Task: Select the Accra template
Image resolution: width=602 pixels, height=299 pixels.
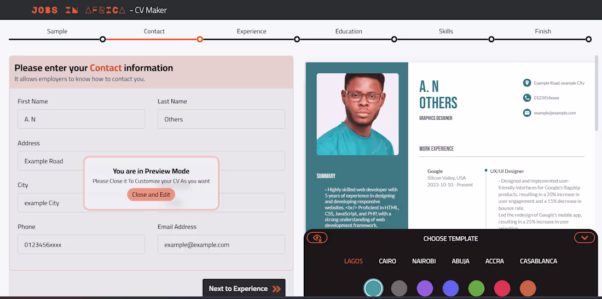Action: pos(495,261)
